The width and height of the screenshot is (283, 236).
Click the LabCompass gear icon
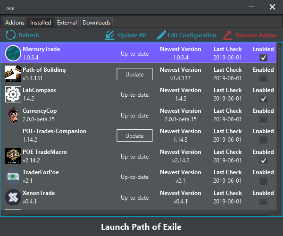pos(13,94)
